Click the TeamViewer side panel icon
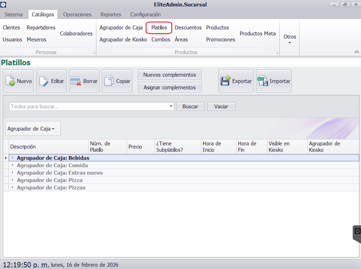 357,231
